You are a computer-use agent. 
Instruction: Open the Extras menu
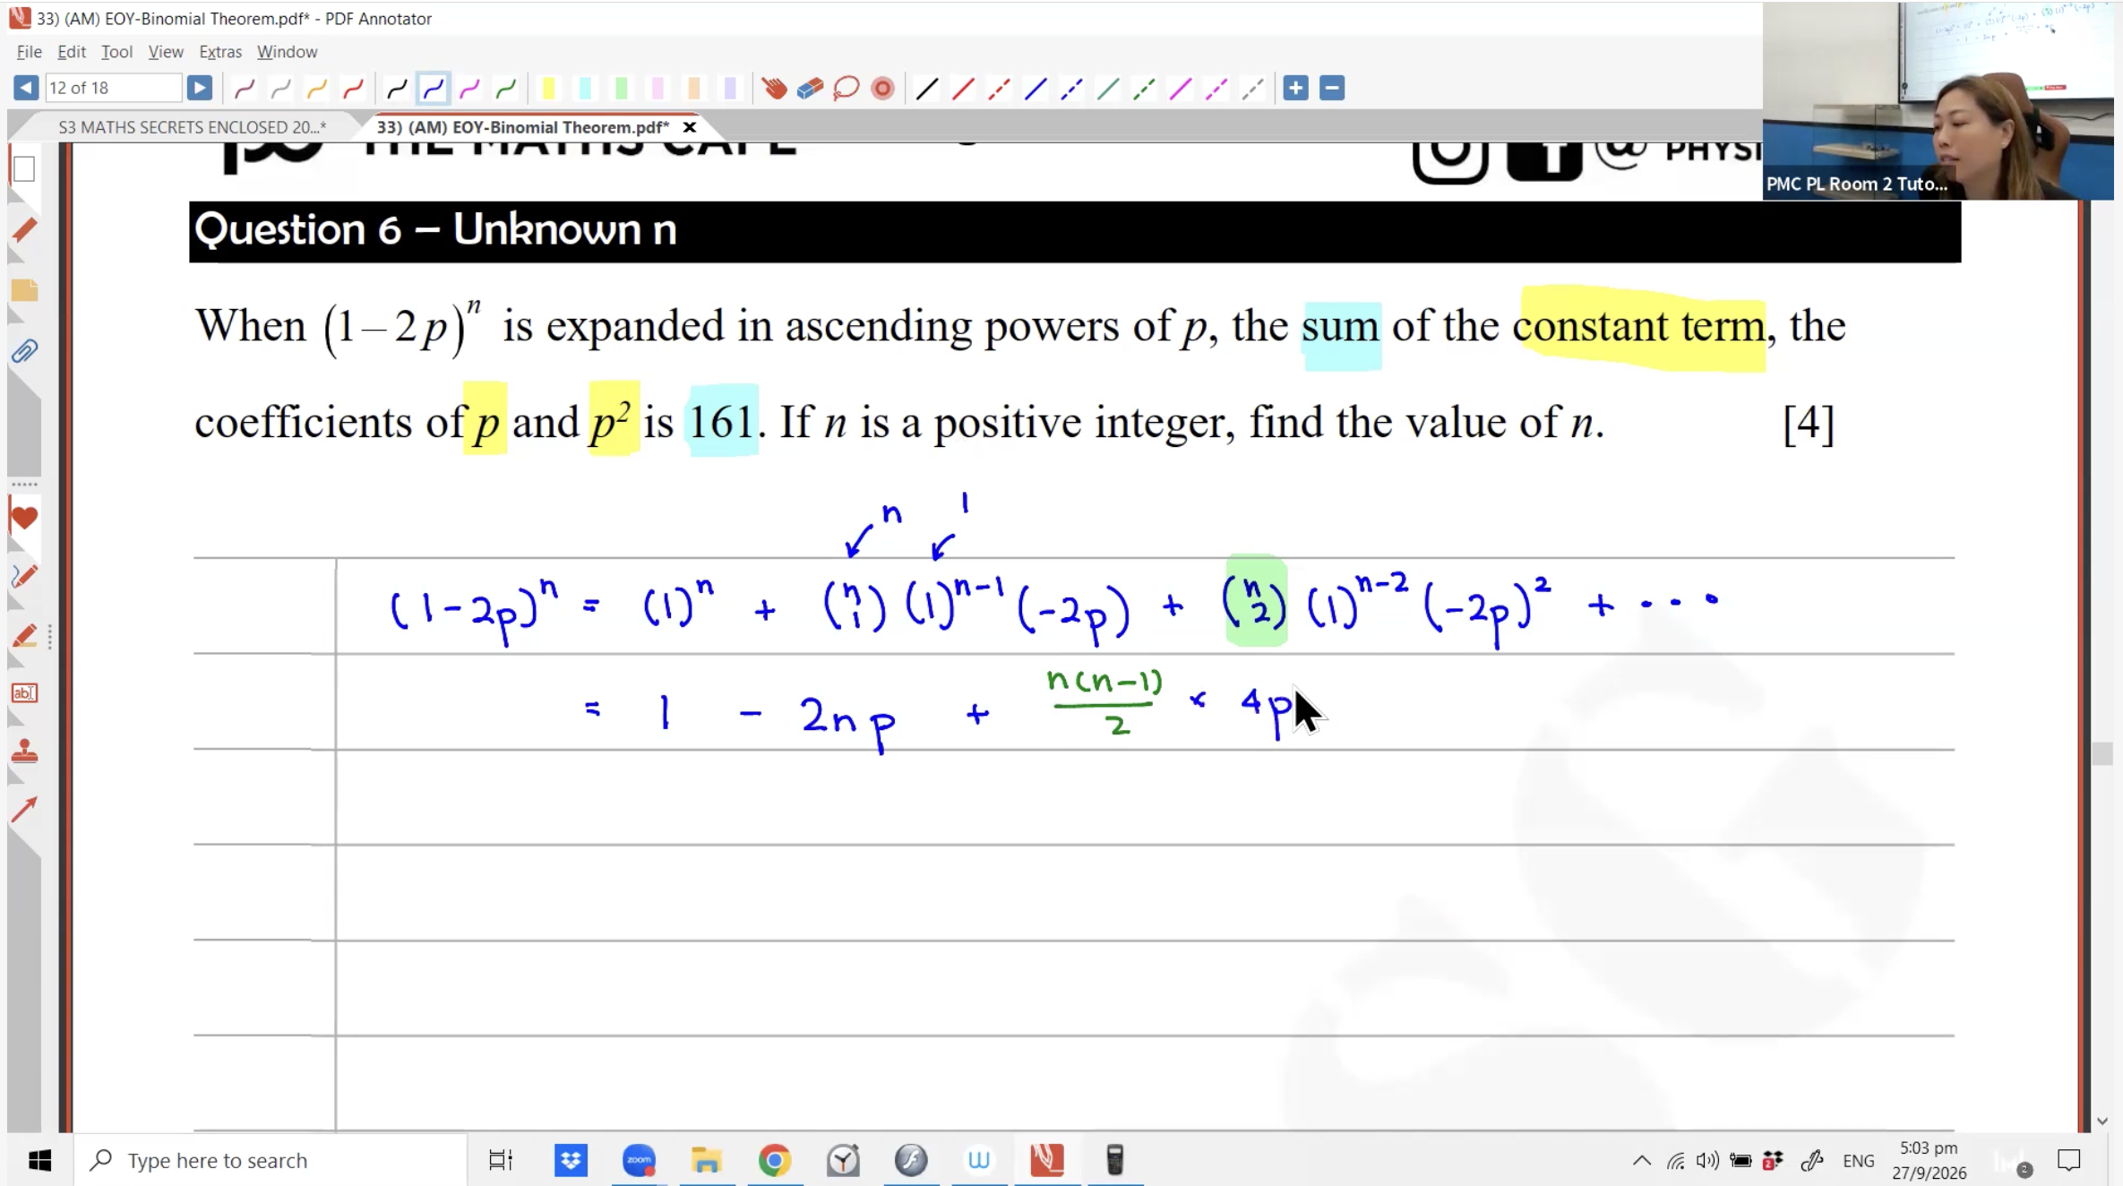220,51
